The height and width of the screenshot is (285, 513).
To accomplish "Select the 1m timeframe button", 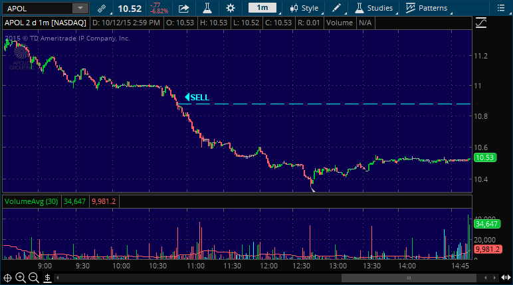I will coord(262,8).
